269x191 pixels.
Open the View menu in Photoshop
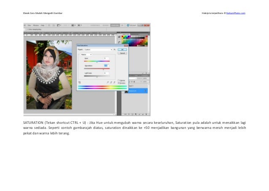click(30, 25)
